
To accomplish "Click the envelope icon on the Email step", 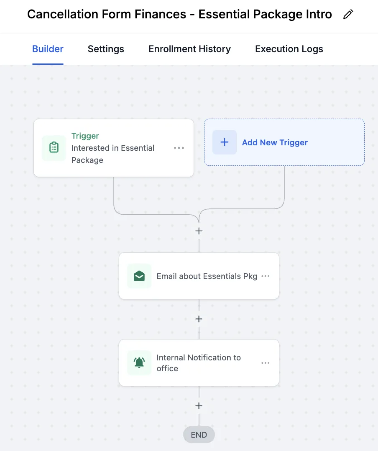I will pos(139,276).
